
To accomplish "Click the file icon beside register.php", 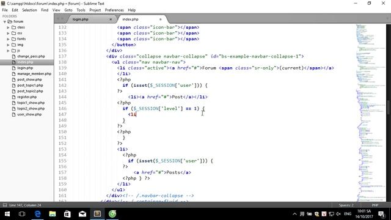I will click(13, 97).
